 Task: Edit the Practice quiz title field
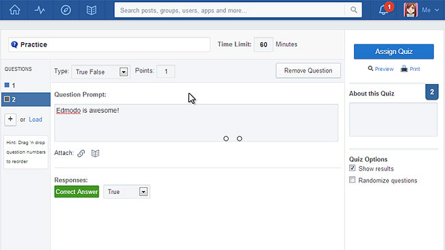110,44
